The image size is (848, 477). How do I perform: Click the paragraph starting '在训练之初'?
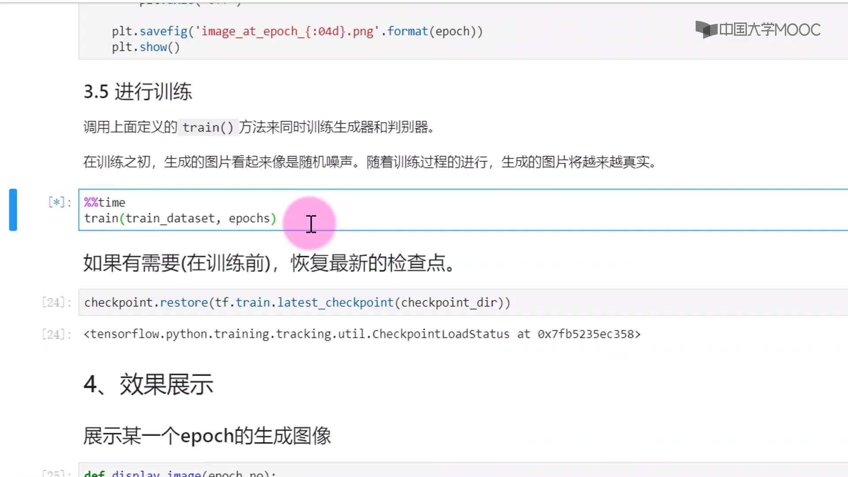370,162
